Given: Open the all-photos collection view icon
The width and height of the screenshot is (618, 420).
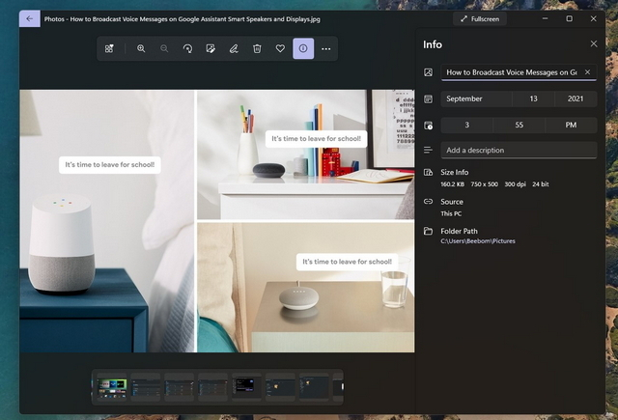Looking at the screenshot, I should [109, 48].
